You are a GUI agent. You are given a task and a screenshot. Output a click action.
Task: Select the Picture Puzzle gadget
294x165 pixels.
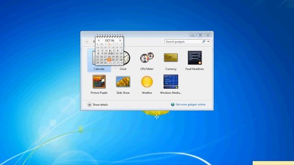[x=99, y=82]
